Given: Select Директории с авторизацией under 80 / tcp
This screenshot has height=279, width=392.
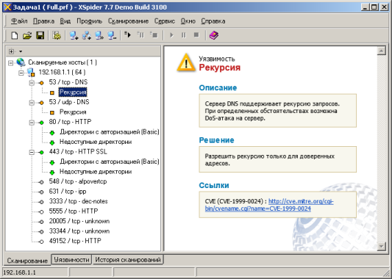Looking at the screenshot, I should 110,132.
